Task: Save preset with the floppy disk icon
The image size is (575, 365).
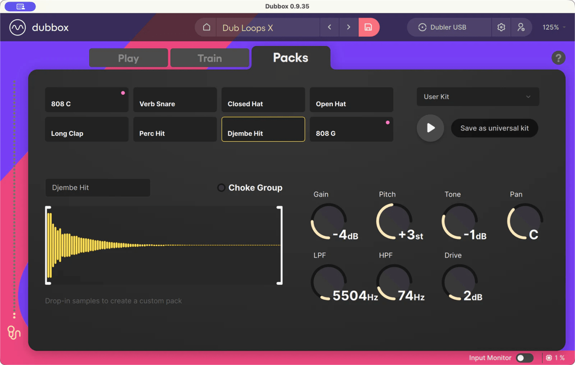Action: [368, 28]
